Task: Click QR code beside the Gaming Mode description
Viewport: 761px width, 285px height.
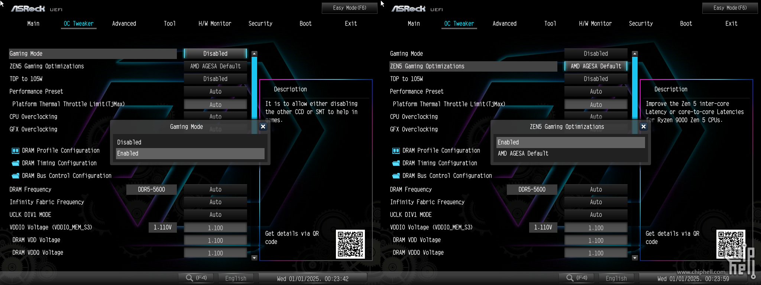Action: point(350,244)
